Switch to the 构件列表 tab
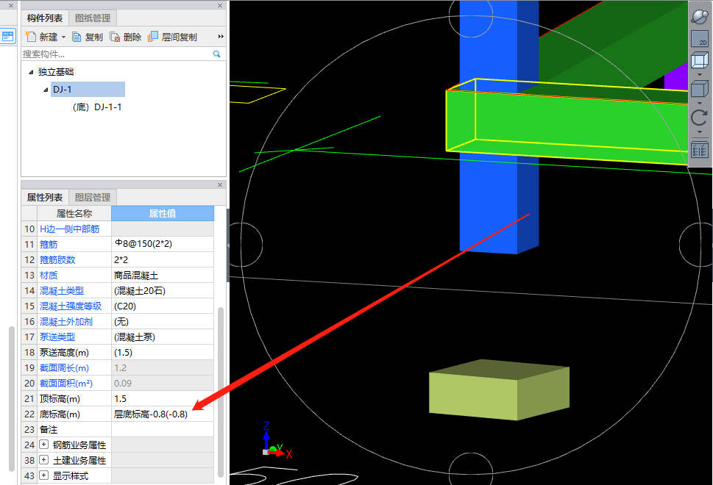 point(45,18)
